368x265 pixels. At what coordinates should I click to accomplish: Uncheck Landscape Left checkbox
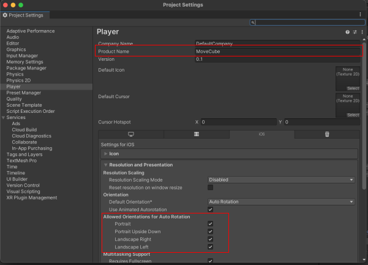tap(210, 247)
